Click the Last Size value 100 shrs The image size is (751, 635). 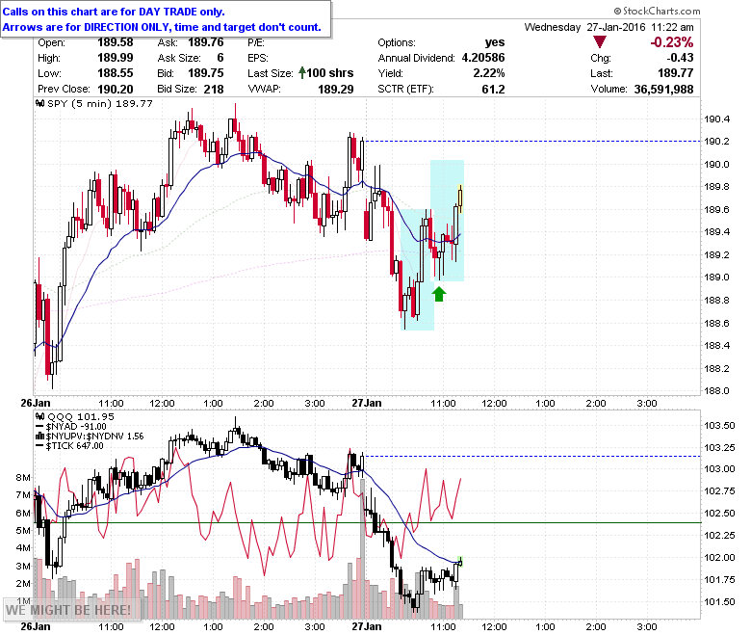coord(330,73)
